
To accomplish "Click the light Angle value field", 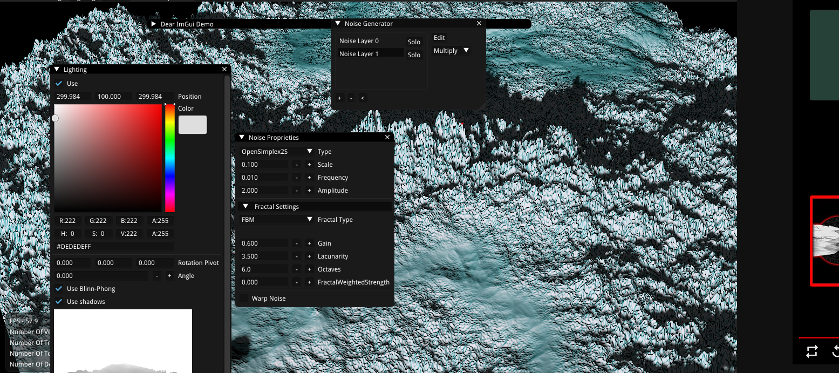I will 101,276.
